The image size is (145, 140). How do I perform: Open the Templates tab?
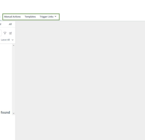click(30, 17)
